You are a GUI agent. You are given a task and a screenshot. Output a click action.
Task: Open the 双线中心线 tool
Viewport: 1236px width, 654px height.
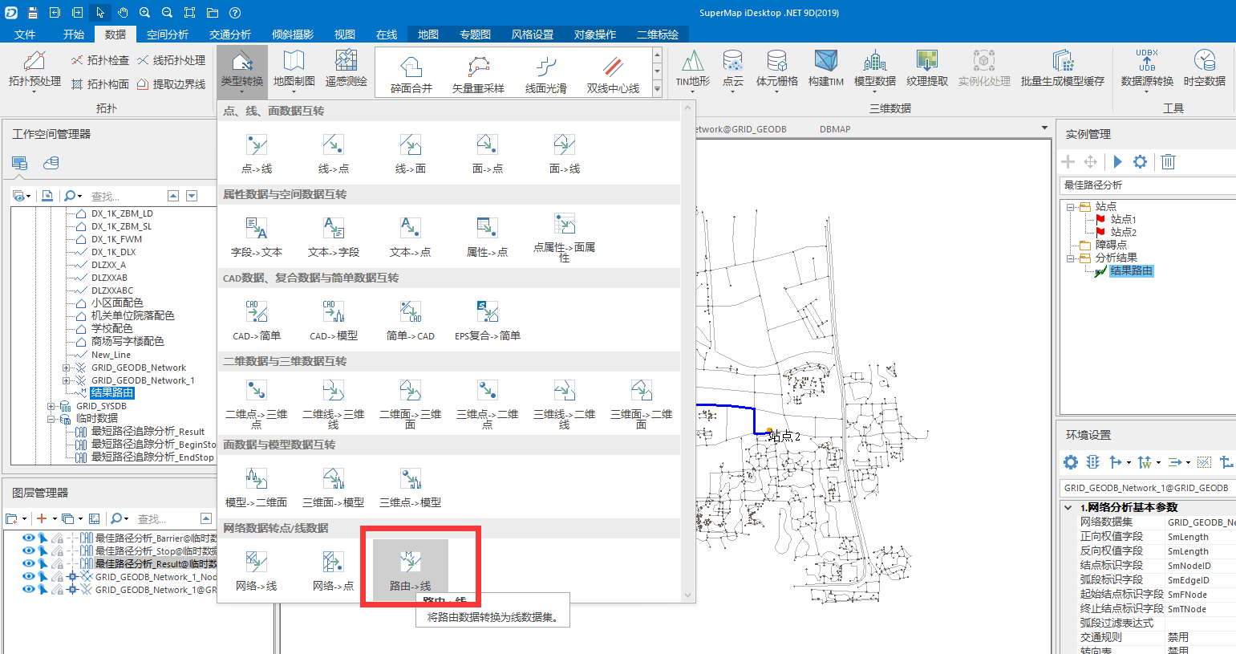[613, 72]
